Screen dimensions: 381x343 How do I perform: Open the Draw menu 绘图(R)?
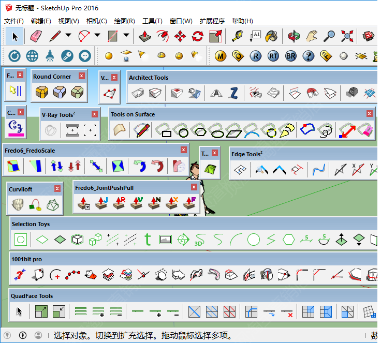(x=125, y=21)
